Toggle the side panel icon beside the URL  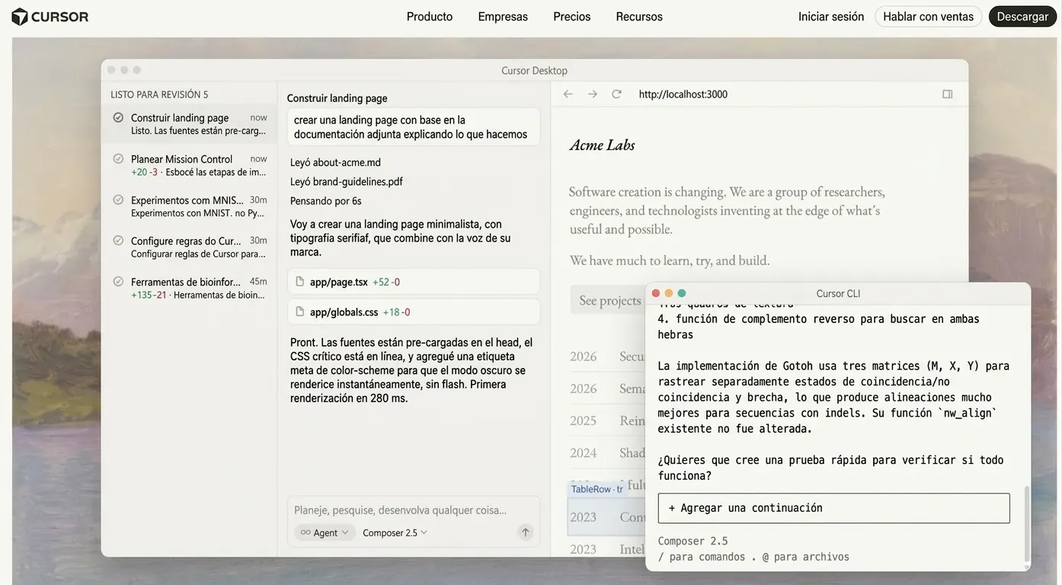[x=948, y=94]
